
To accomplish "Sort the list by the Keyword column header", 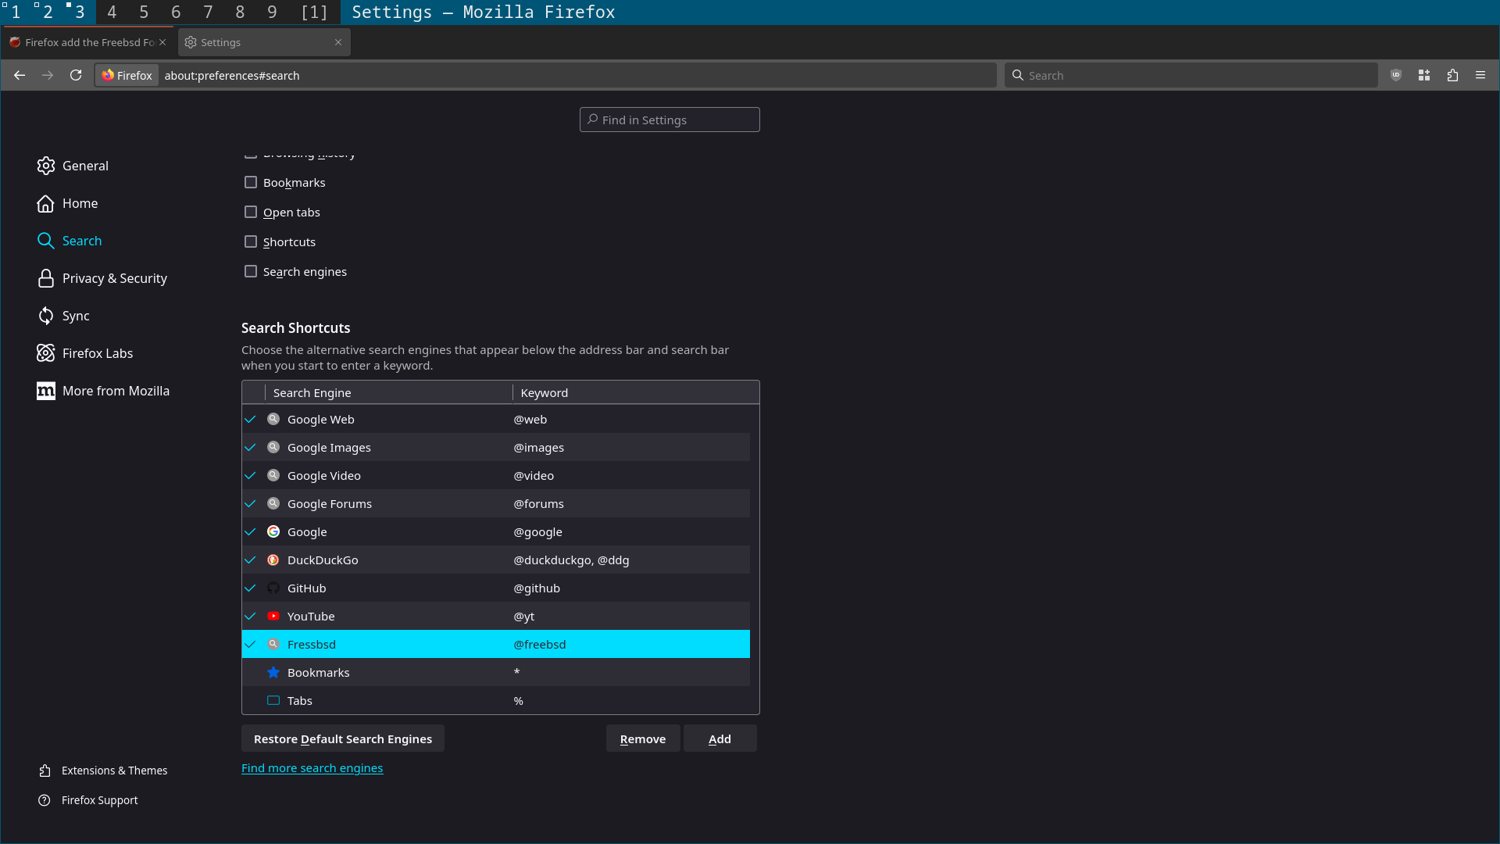I will tap(633, 392).
